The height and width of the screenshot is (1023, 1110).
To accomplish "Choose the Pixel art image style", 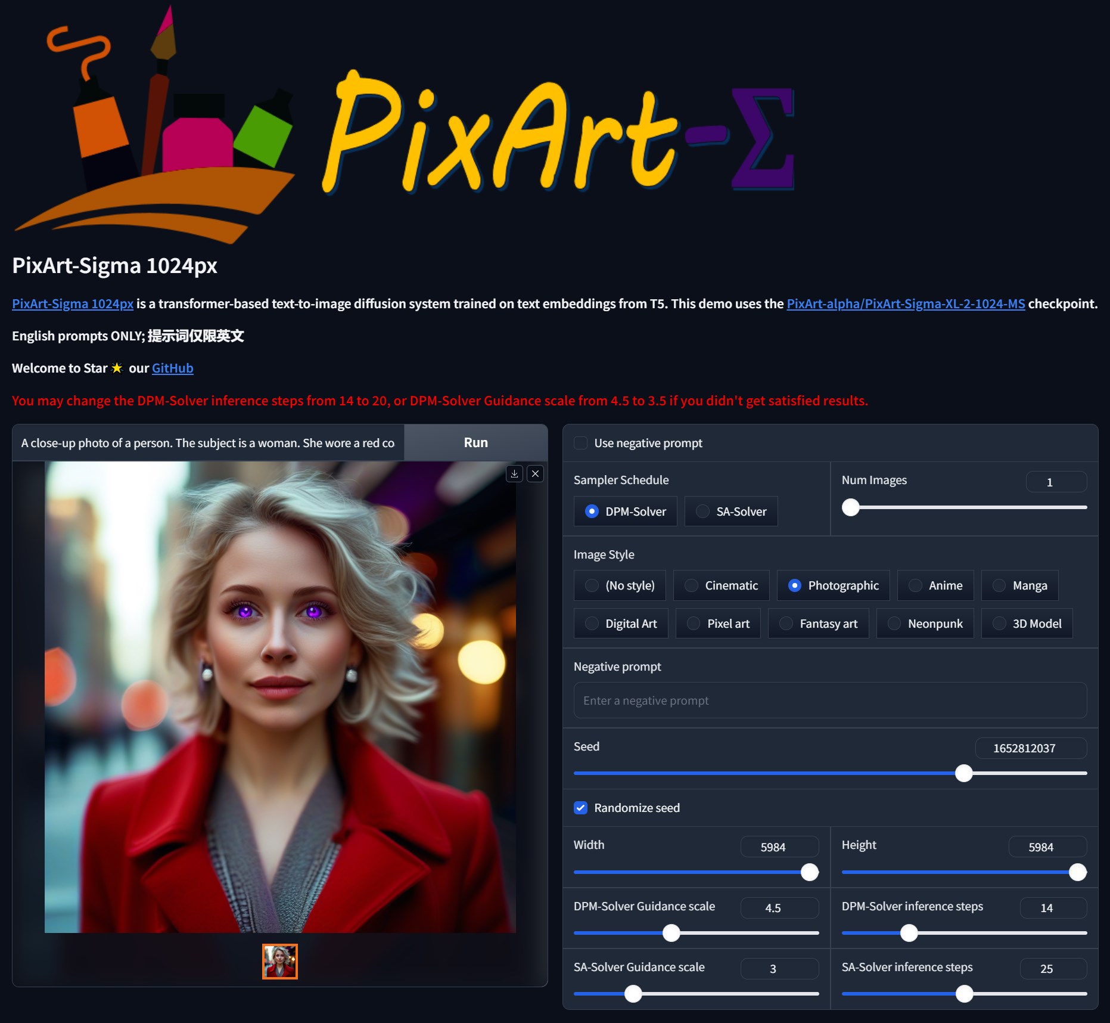I will point(718,624).
